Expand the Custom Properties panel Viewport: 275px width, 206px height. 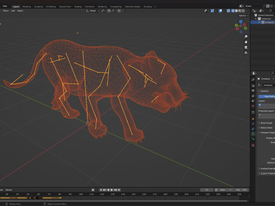266,173
